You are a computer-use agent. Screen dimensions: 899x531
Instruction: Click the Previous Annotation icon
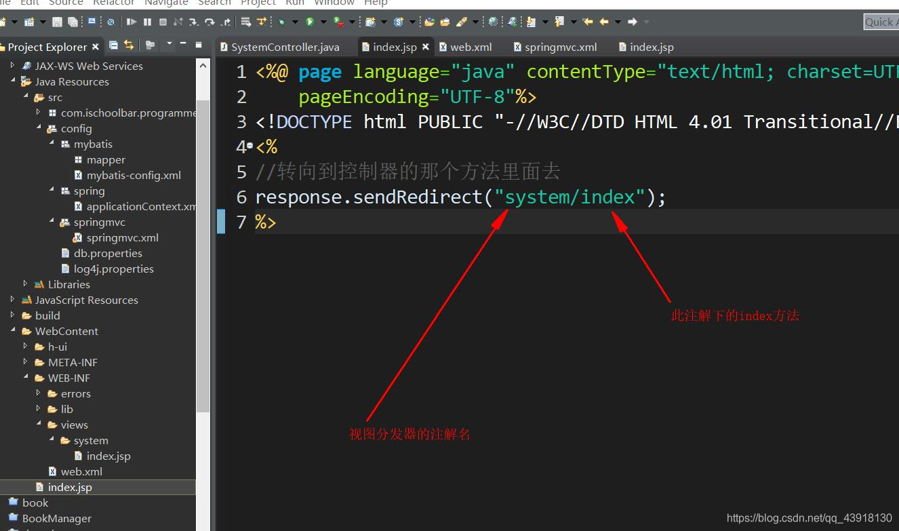pyautogui.click(x=559, y=22)
